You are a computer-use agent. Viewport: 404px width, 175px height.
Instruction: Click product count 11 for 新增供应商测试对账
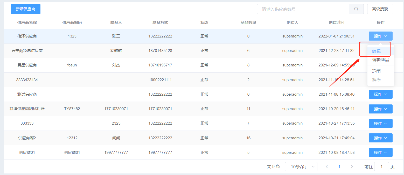(x=248, y=109)
